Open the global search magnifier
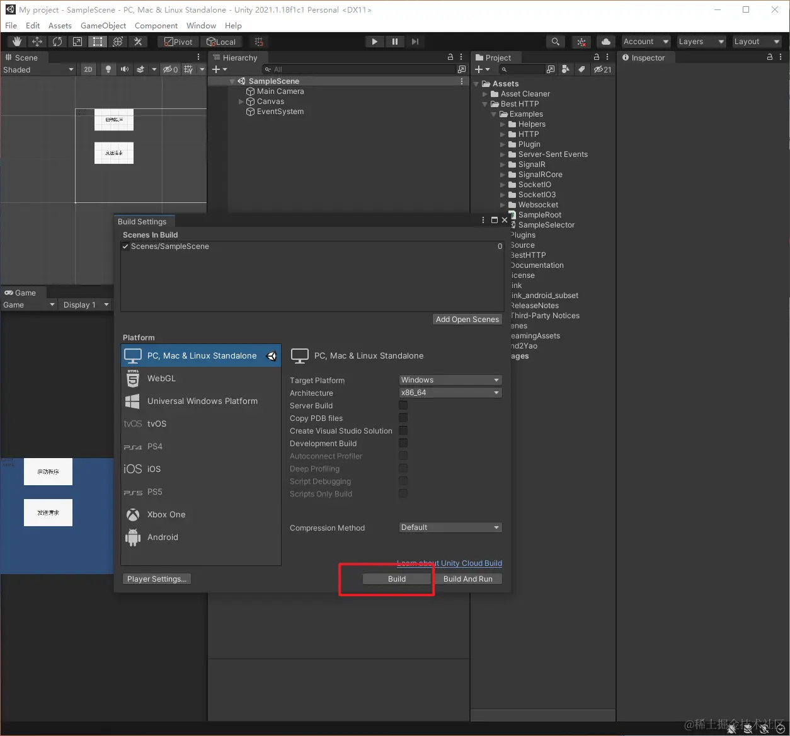The image size is (790, 736). pyautogui.click(x=555, y=42)
